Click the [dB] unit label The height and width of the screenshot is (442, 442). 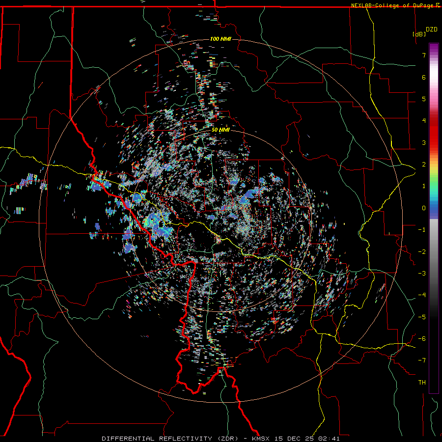pos(419,34)
